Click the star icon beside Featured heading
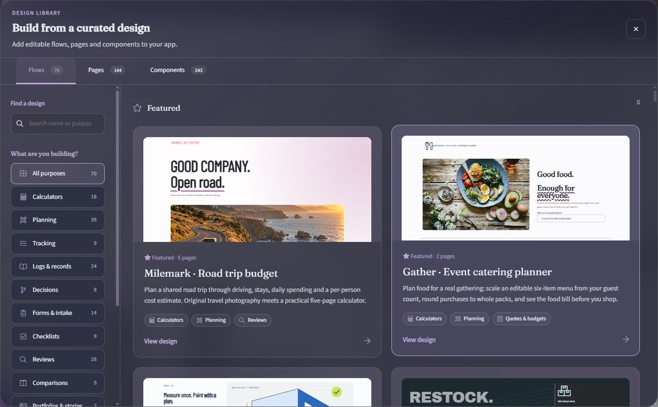The image size is (658, 407). click(137, 108)
